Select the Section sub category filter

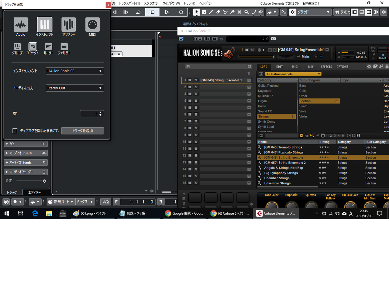tap(319, 101)
